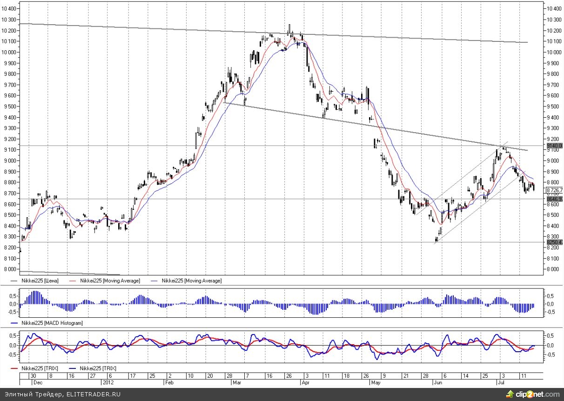Viewport: 564px width, 401px height.
Task: Click the Apr month label on time axis
Action: coord(306,382)
